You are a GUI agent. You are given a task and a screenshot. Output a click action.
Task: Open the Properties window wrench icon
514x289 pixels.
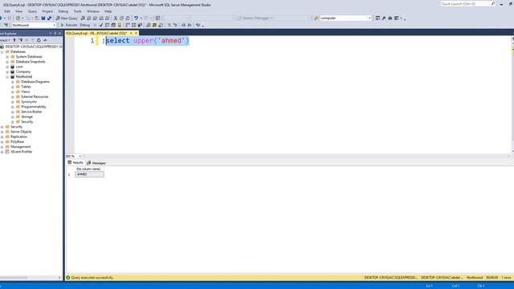click(x=384, y=18)
